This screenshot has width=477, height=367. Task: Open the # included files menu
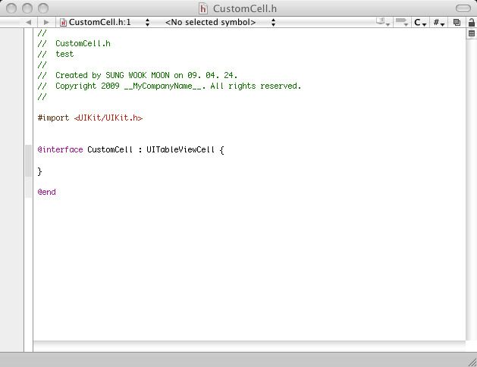tap(439, 22)
